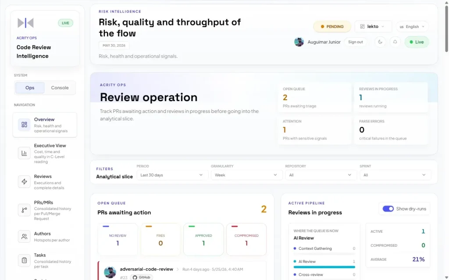Click the Overview grid icon in navigation
Viewport: 449px width, 280px height.
tap(24, 125)
